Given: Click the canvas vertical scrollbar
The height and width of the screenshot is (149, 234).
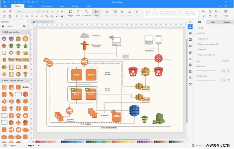Looking at the screenshot, I should (x=187, y=81).
